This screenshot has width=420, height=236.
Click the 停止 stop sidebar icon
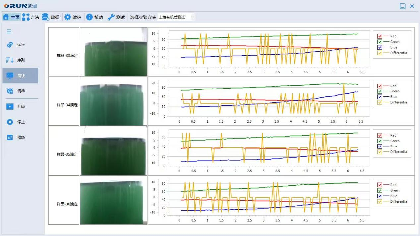[10, 122]
